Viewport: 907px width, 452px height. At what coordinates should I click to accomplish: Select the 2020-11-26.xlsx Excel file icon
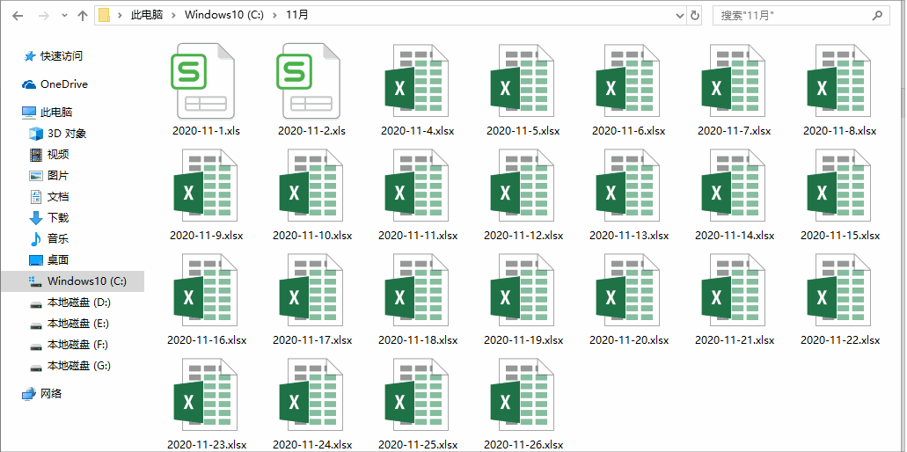pyautogui.click(x=523, y=396)
